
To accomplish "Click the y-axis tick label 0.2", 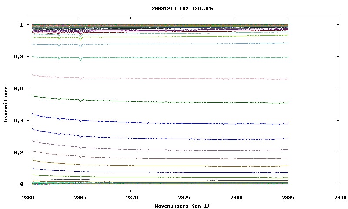I will 18,152.
